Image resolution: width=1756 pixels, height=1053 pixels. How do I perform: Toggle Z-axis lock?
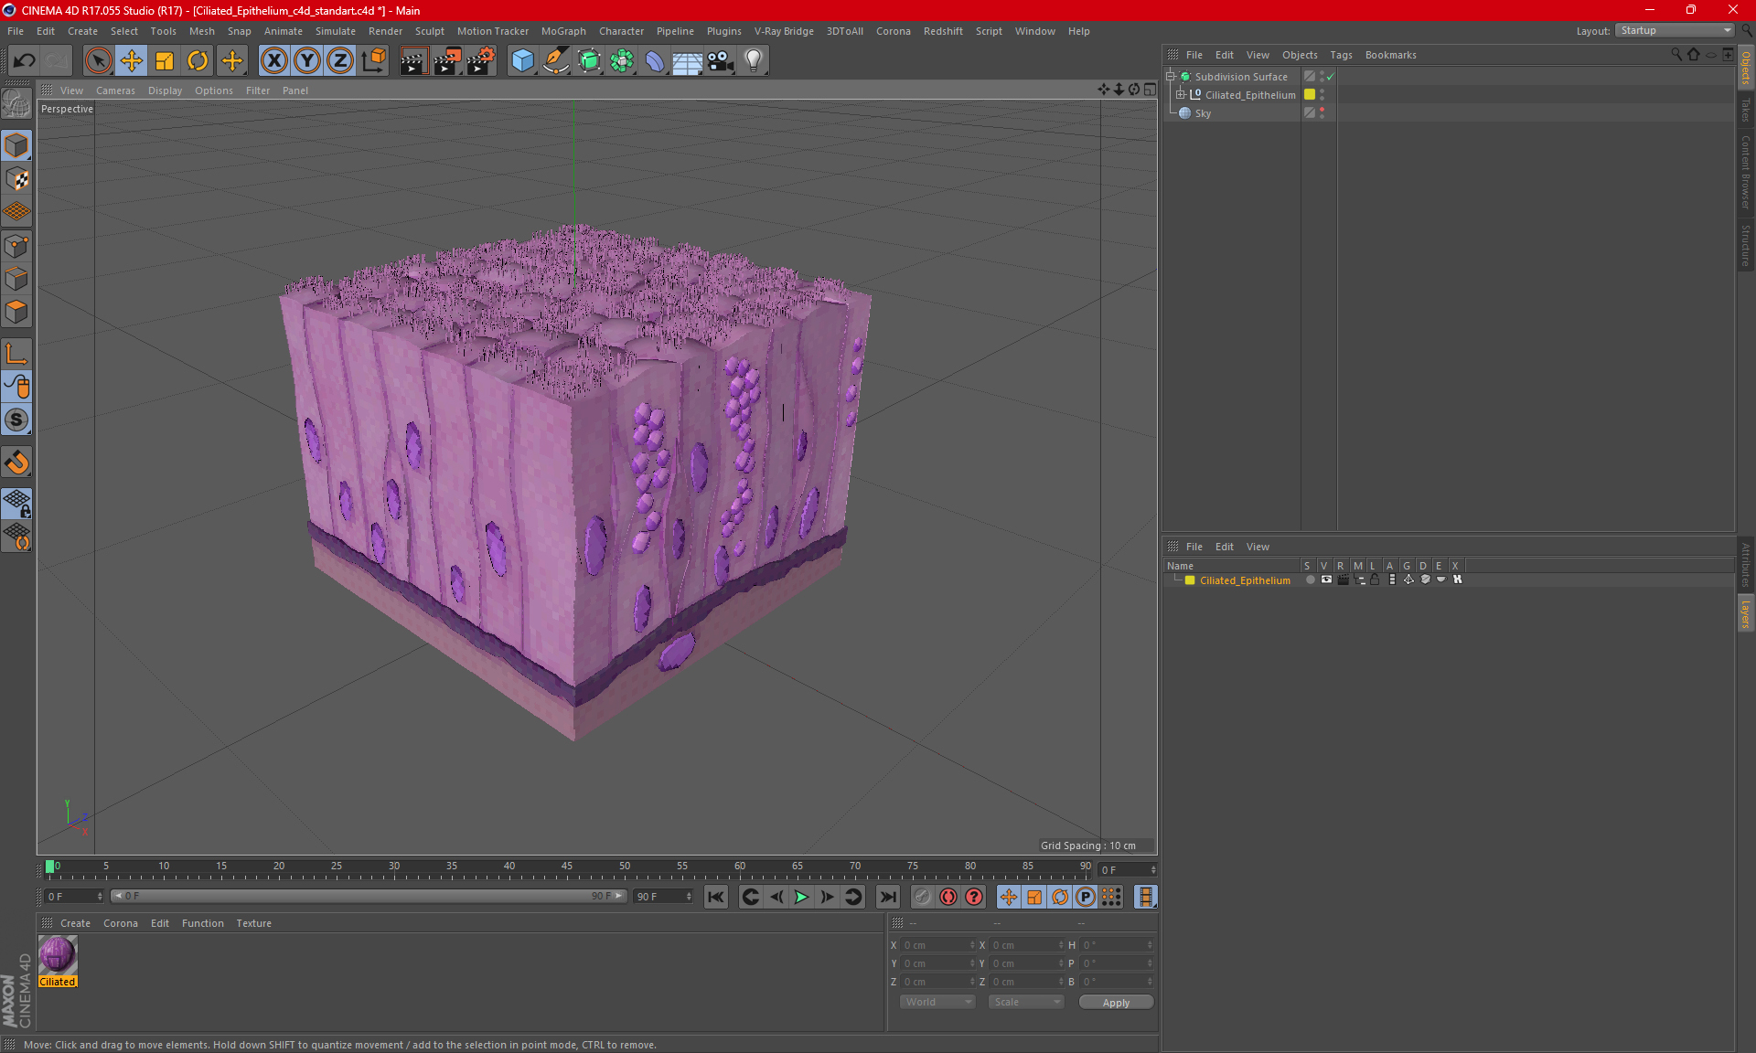click(x=339, y=61)
